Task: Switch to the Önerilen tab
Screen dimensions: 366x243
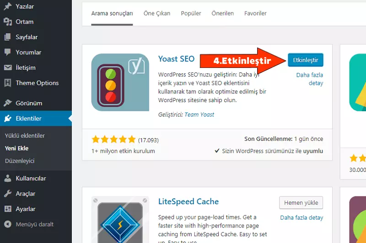Action: click(x=222, y=14)
